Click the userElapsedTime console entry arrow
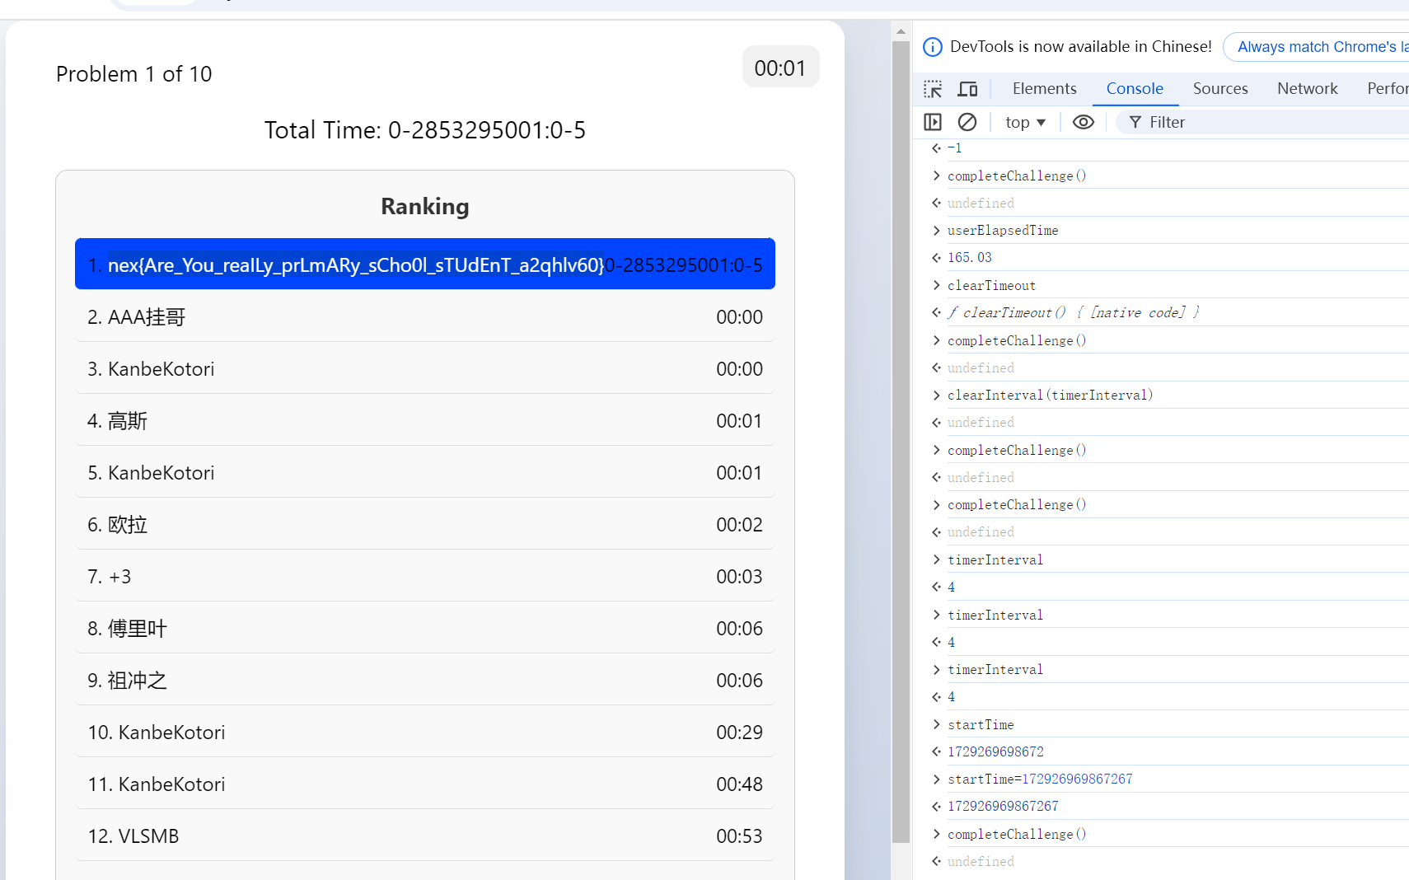The width and height of the screenshot is (1409, 880). click(936, 231)
